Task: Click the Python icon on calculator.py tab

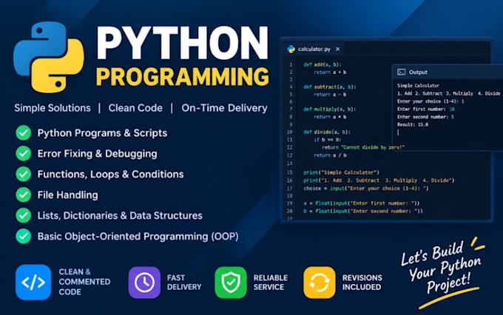Action: (x=291, y=49)
